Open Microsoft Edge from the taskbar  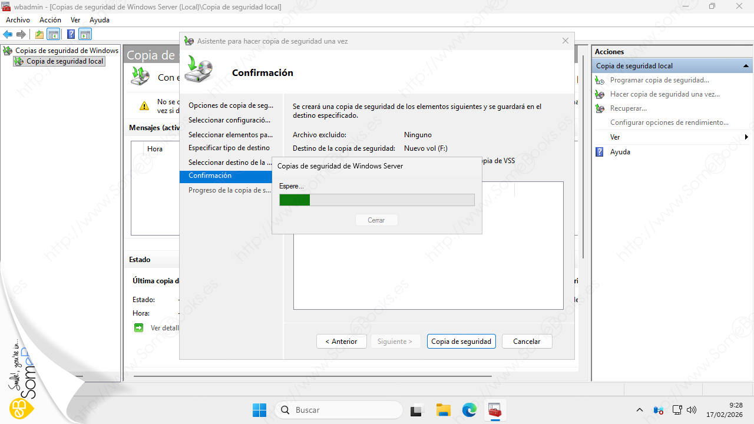click(x=469, y=410)
